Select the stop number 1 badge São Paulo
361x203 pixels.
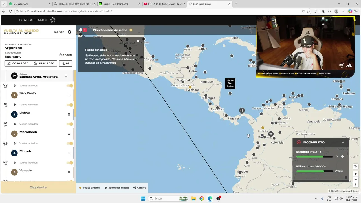(14, 95)
